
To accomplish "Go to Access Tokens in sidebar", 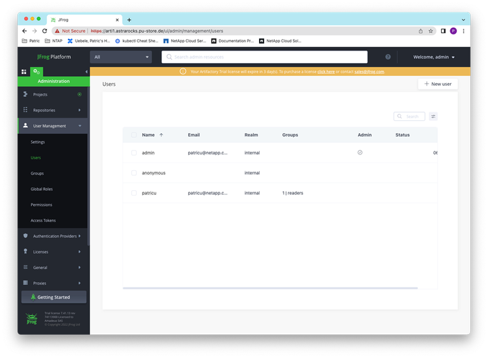I will point(43,220).
